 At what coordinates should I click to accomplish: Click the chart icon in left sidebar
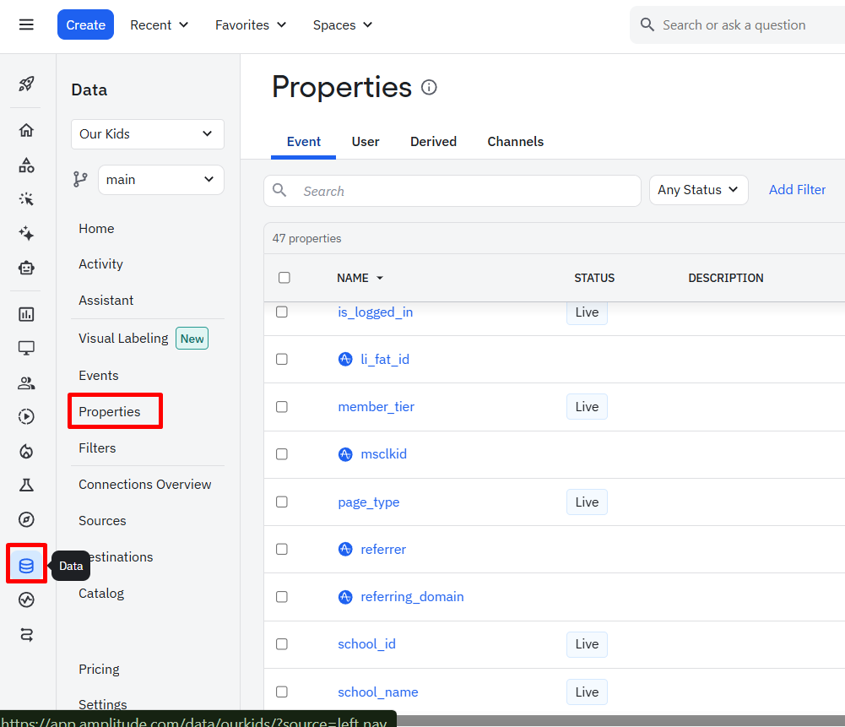[x=26, y=314]
